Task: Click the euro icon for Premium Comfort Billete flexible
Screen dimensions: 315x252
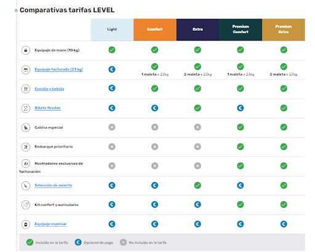Action: [241, 108]
